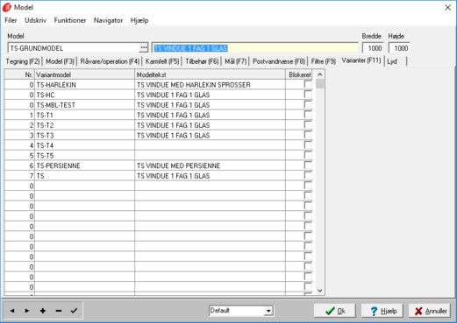Select the TS-HARLEKIN variant cell
Viewport: 457px width, 323px height.
coord(84,85)
